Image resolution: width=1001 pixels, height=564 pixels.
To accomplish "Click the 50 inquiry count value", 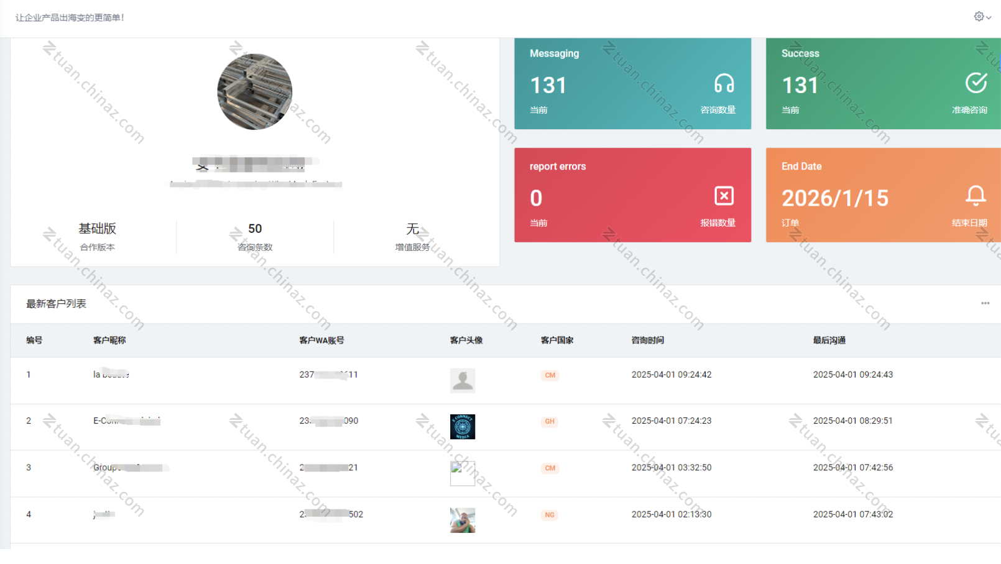I will tap(255, 229).
